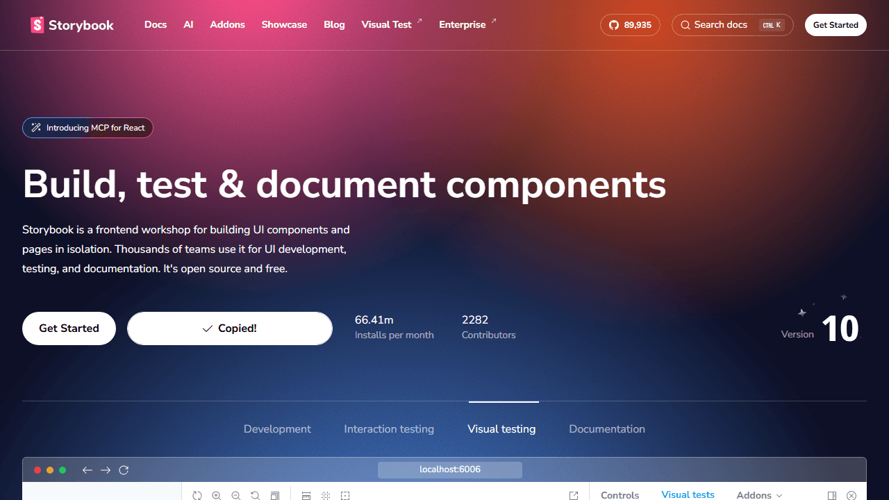Open the GitHub stars button showing 89,935
The image size is (889, 500).
pos(630,25)
